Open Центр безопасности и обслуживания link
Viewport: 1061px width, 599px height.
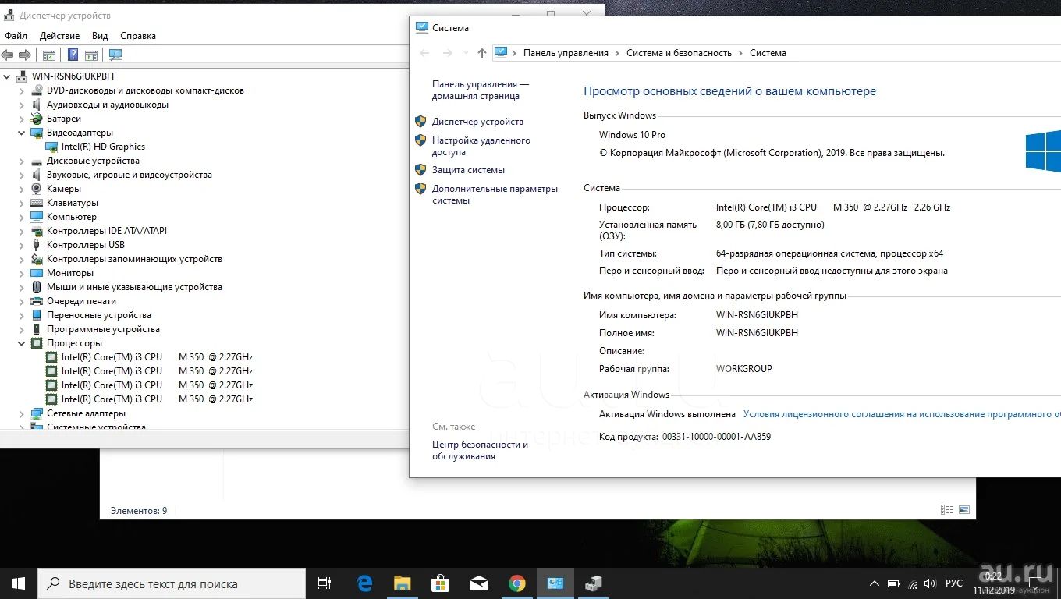[x=480, y=450]
